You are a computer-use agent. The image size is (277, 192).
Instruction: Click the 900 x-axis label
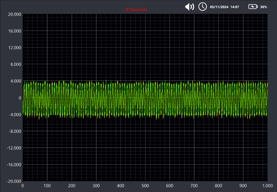(243, 185)
